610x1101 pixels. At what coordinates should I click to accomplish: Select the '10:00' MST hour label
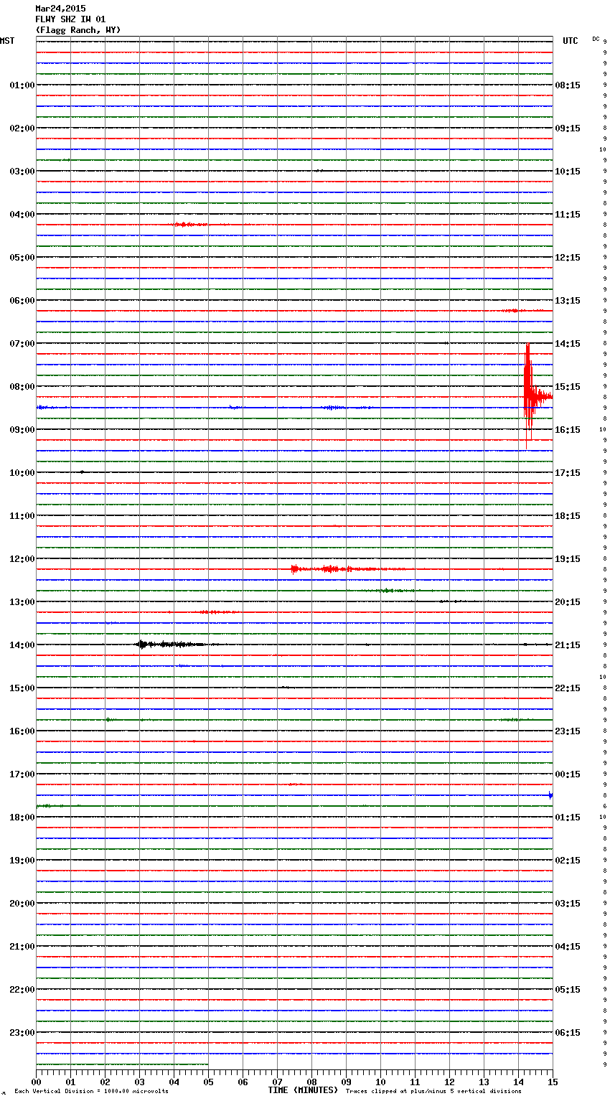(22, 473)
